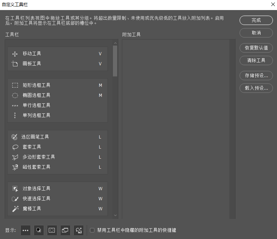Click the Magic Wand icon (魔棒工具)
The height and width of the screenshot is (239, 277).
pyautogui.click(x=15, y=209)
